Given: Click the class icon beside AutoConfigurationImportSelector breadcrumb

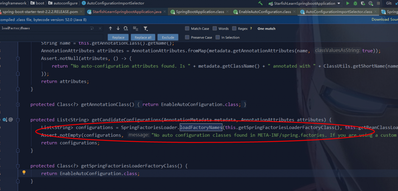Looking at the screenshot, I should [x=84, y=3].
